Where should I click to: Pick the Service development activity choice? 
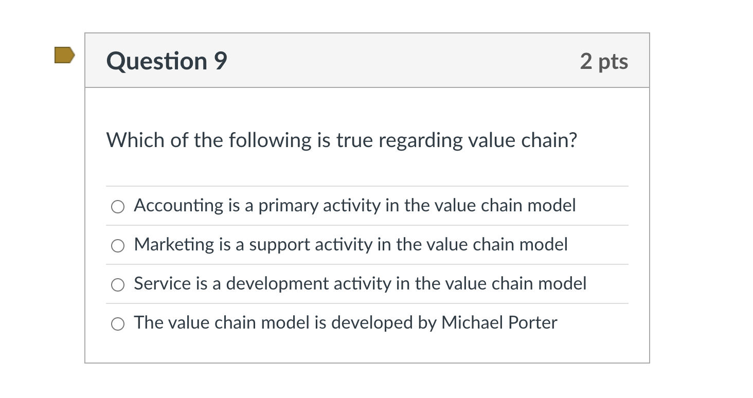click(118, 284)
